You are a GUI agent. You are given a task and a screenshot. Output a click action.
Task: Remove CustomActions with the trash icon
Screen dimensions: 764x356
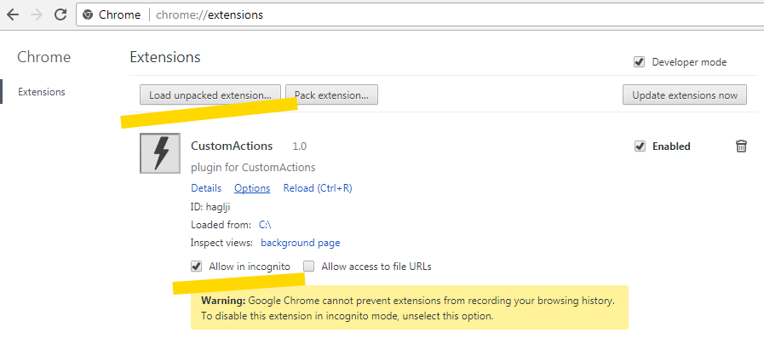tap(741, 146)
